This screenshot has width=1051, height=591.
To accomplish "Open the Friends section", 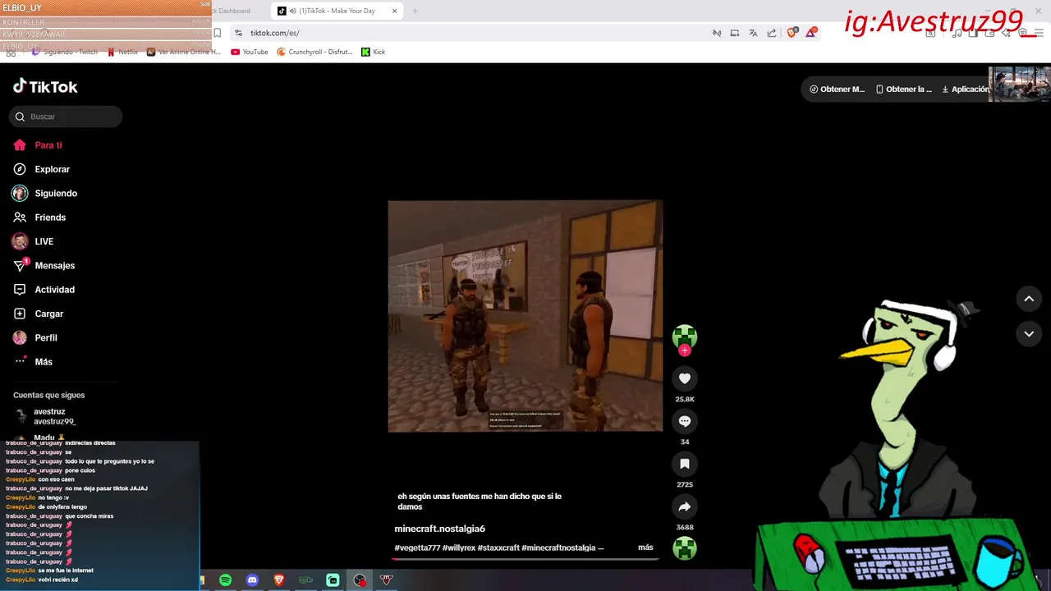I will 39,218.
